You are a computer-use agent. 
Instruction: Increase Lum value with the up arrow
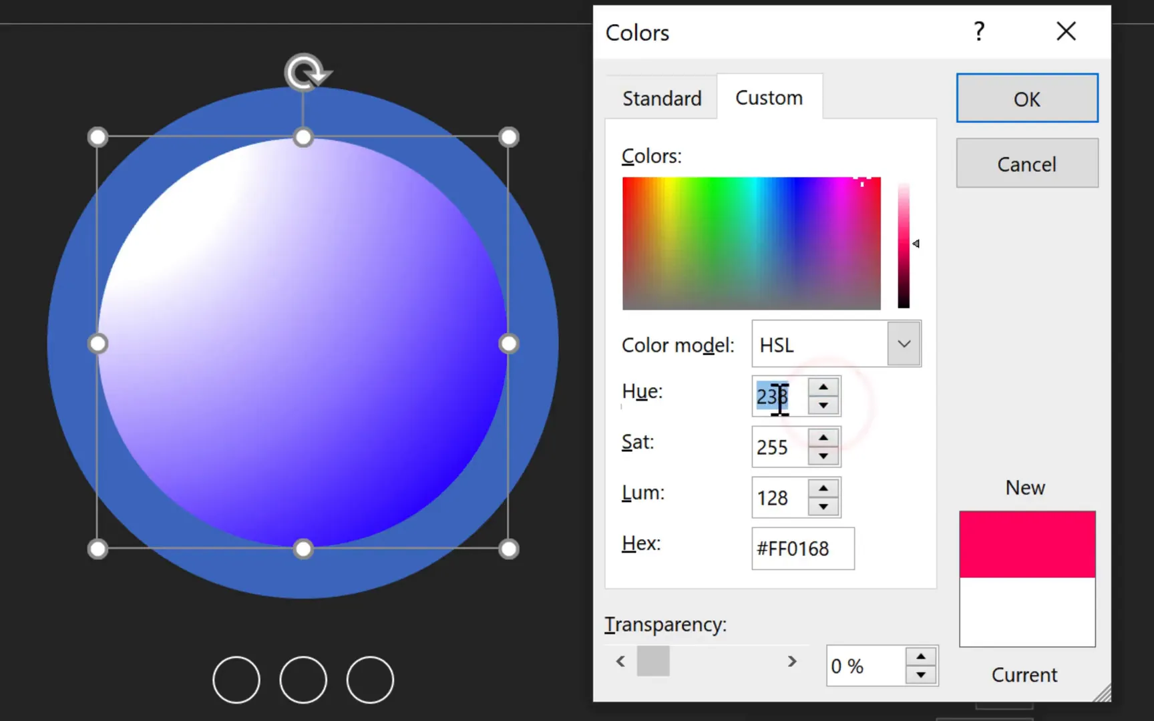(823, 487)
